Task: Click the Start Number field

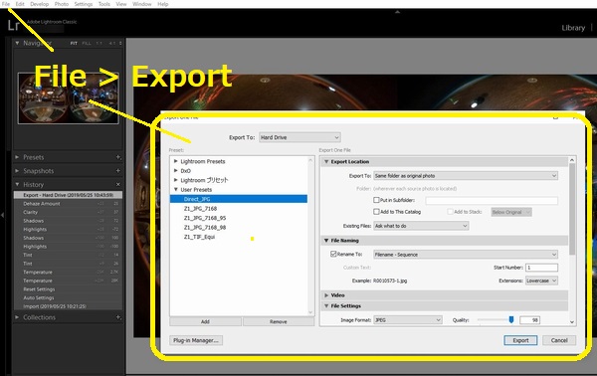Action: (x=542, y=268)
